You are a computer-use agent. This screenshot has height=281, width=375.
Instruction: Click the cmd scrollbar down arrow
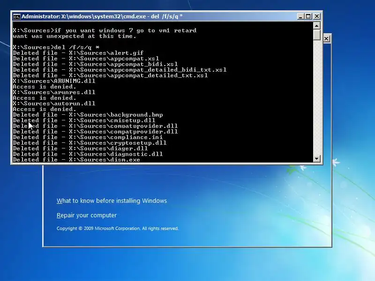tap(317, 158)
